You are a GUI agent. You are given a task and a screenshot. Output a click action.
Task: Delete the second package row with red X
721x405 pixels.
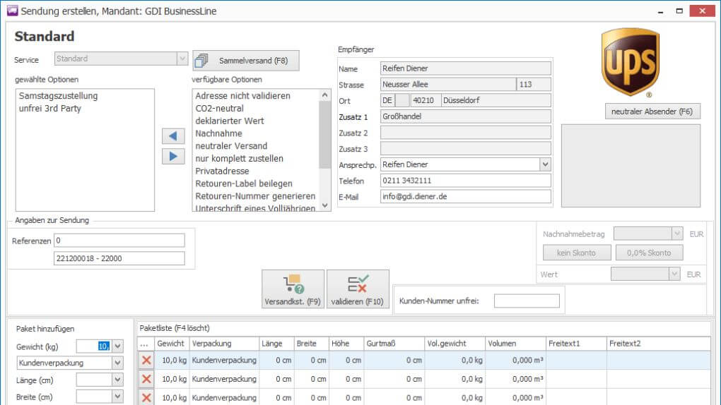pos(146,380)
